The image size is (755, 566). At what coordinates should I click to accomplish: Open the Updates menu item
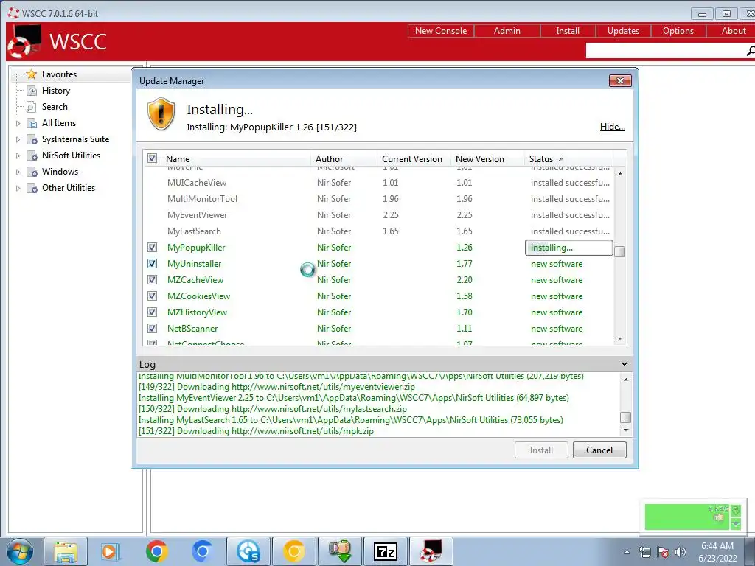pyautogui.click(x=623, y=31)
